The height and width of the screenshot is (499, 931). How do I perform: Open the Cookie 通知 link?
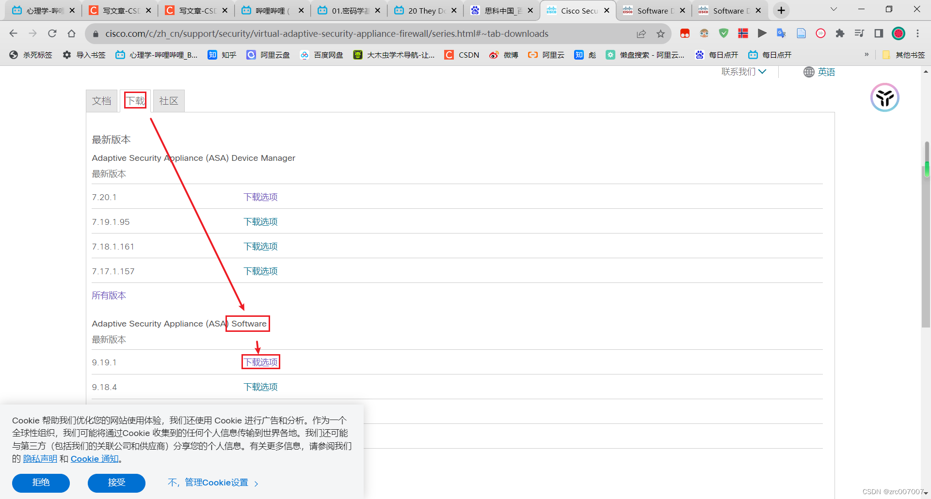[x=95, y=459]
